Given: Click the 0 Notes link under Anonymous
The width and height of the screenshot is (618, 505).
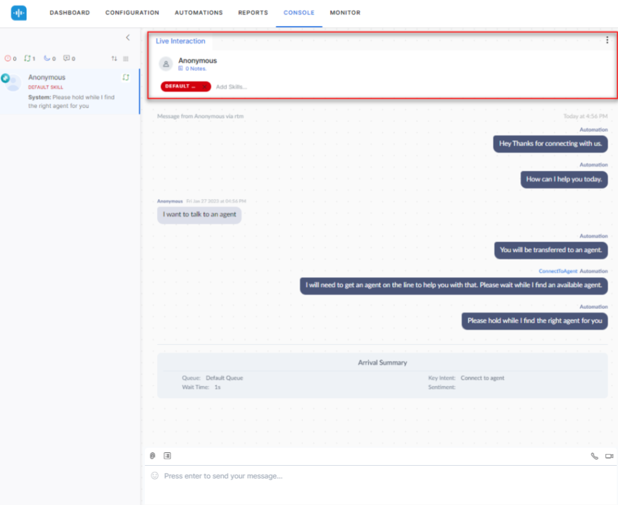Looking at the screenshot, I should point(194,68).
